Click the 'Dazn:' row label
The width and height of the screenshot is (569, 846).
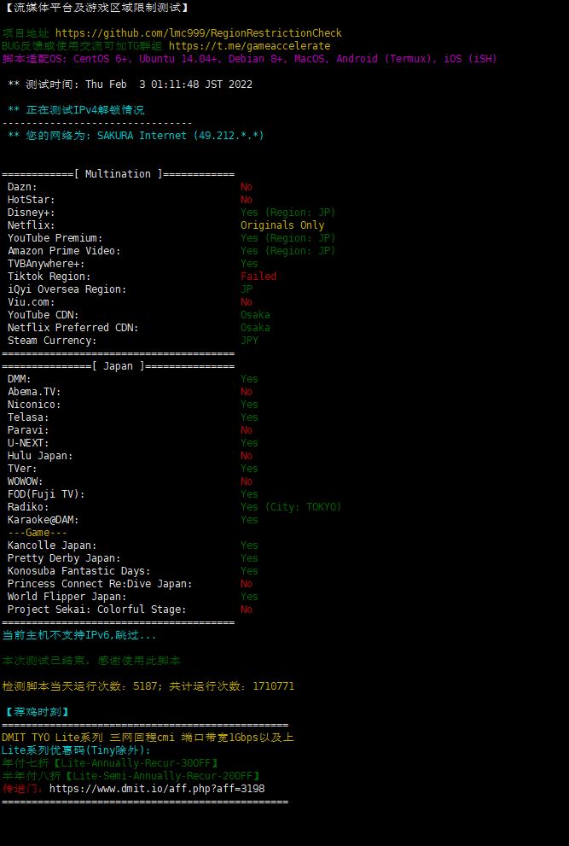(x=22, y=187)
